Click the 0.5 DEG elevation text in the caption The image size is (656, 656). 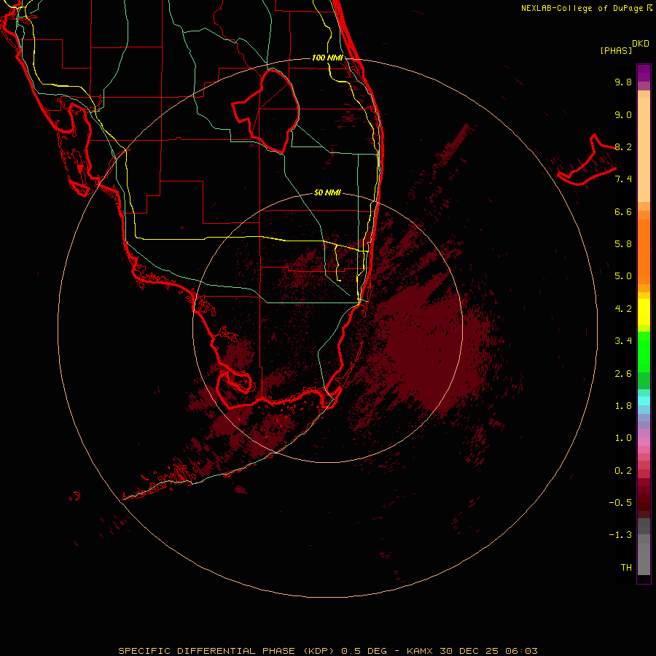(x=365, y=651)
